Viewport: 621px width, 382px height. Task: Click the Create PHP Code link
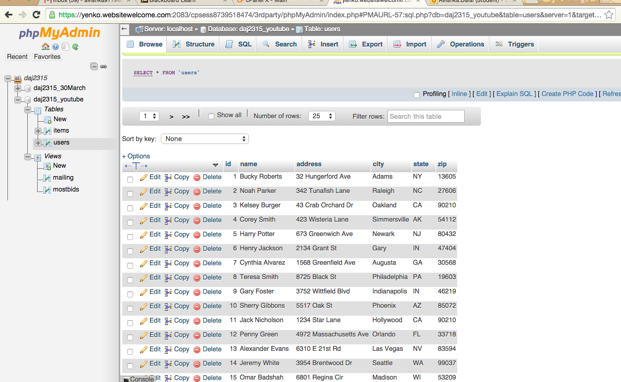567,94
